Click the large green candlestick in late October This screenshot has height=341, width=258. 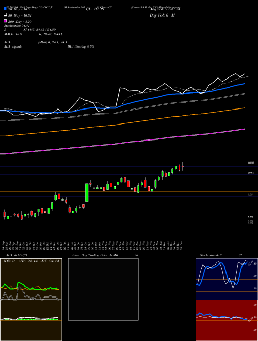87,193
